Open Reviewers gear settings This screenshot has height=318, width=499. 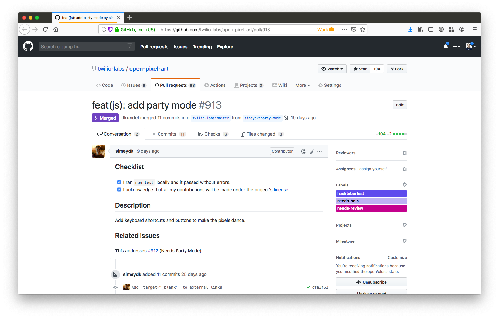click(x=405, y=153)
